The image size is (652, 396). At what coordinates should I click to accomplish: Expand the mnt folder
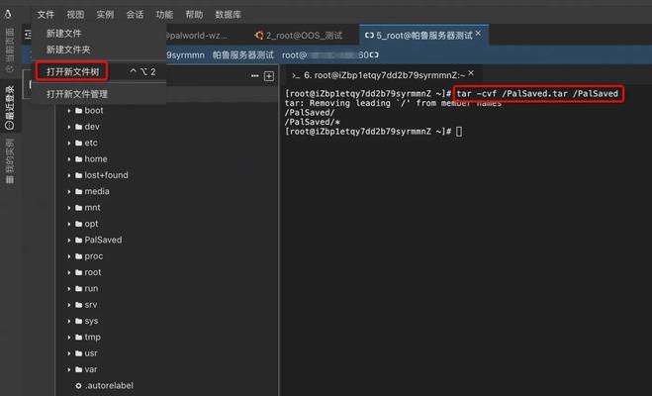pyautogui.click(x=69, y=208)
